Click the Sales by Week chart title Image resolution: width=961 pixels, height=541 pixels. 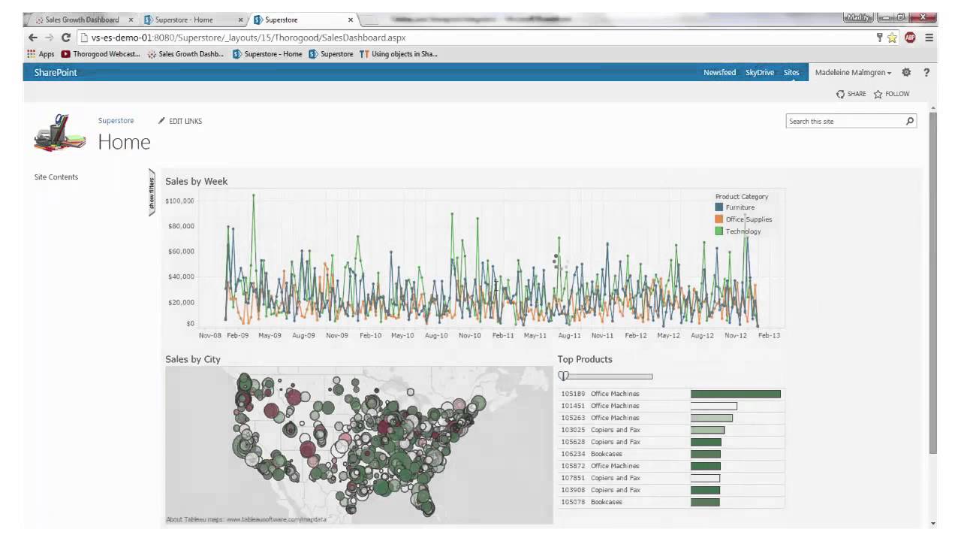point(197,181)
